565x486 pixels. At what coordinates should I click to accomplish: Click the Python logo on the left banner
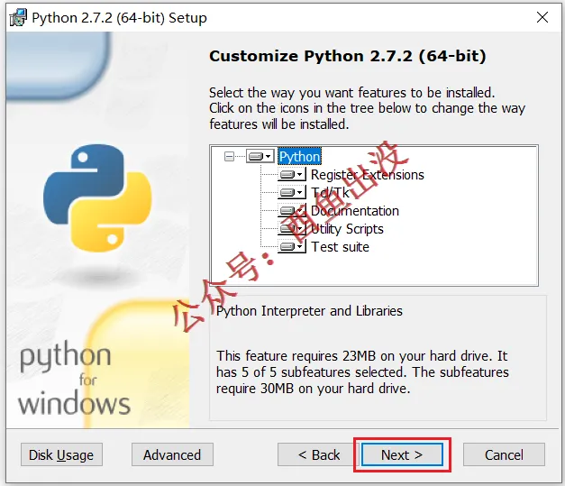click(x=97, y=197)
